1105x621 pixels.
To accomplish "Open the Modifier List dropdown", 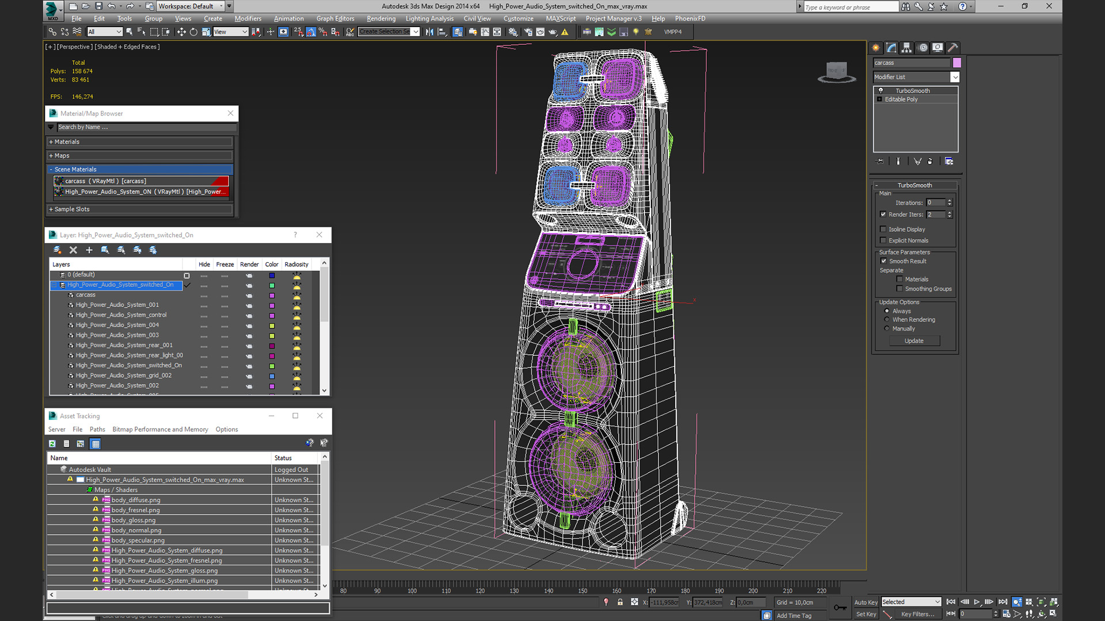I will [955, 76].
